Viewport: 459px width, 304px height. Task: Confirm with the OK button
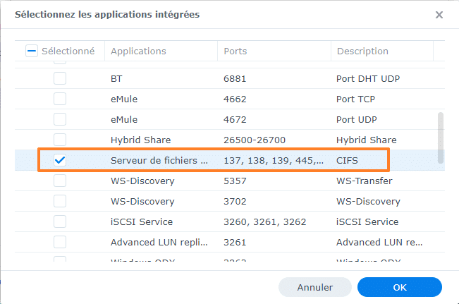coord(399,287)
